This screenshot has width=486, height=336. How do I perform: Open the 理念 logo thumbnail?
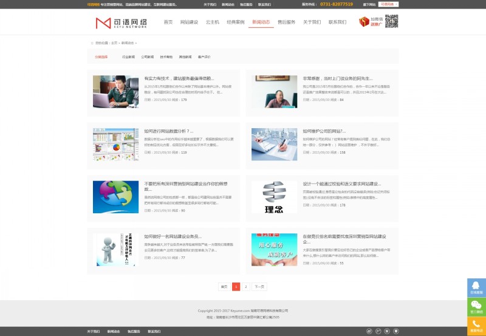coord(275,197)
